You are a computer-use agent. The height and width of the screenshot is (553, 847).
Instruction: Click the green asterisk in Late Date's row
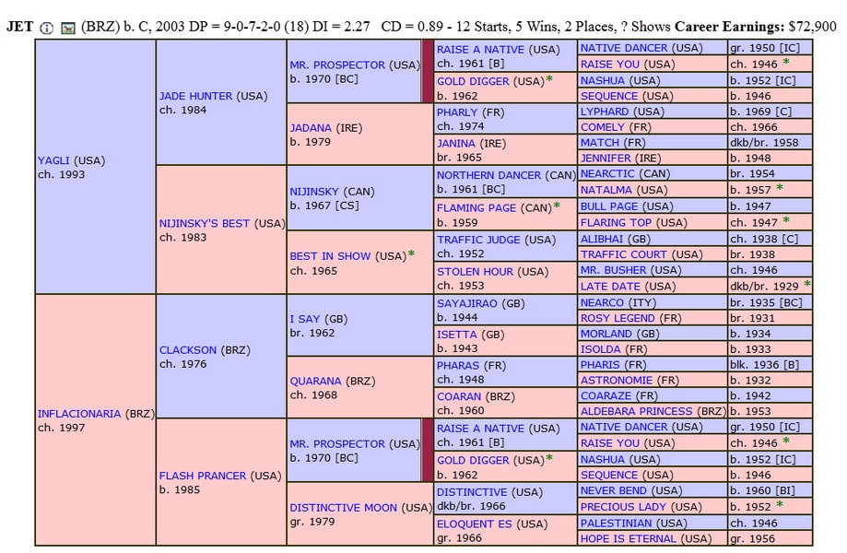coord(807,285)
